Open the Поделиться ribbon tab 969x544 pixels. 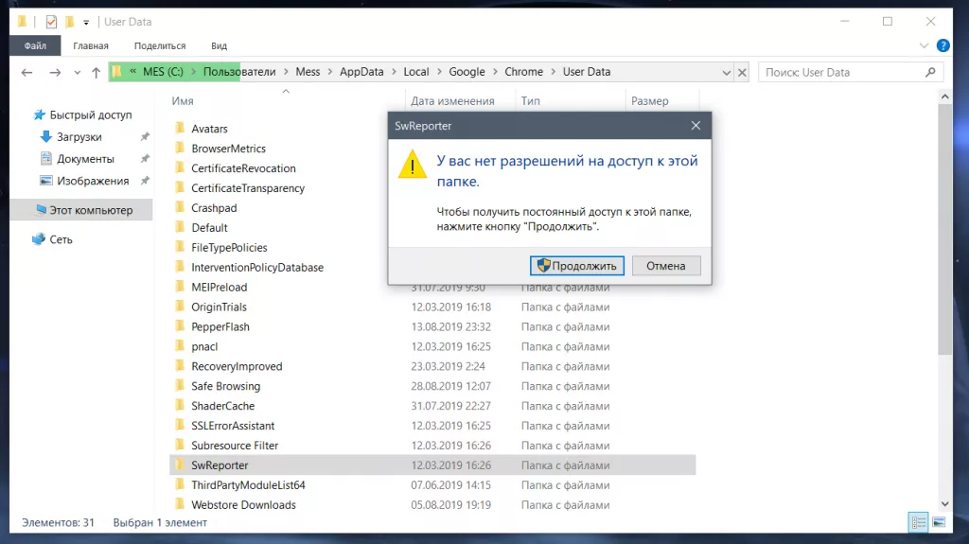160,45
